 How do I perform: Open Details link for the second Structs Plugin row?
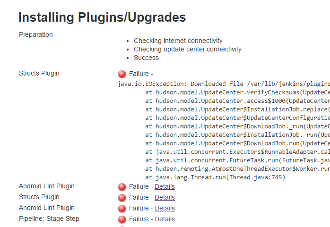tap(165, 197)
